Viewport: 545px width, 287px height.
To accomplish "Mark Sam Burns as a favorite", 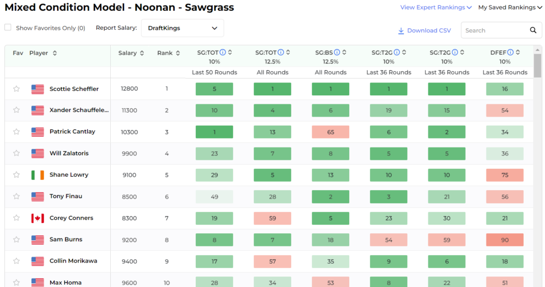I will tap(16, 239).
